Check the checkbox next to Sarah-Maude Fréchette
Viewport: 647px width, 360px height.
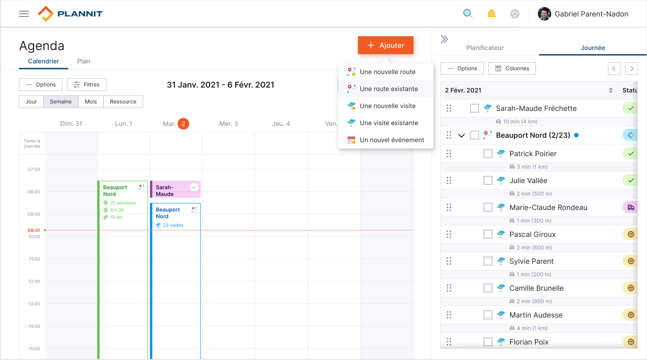click(474, 108)
